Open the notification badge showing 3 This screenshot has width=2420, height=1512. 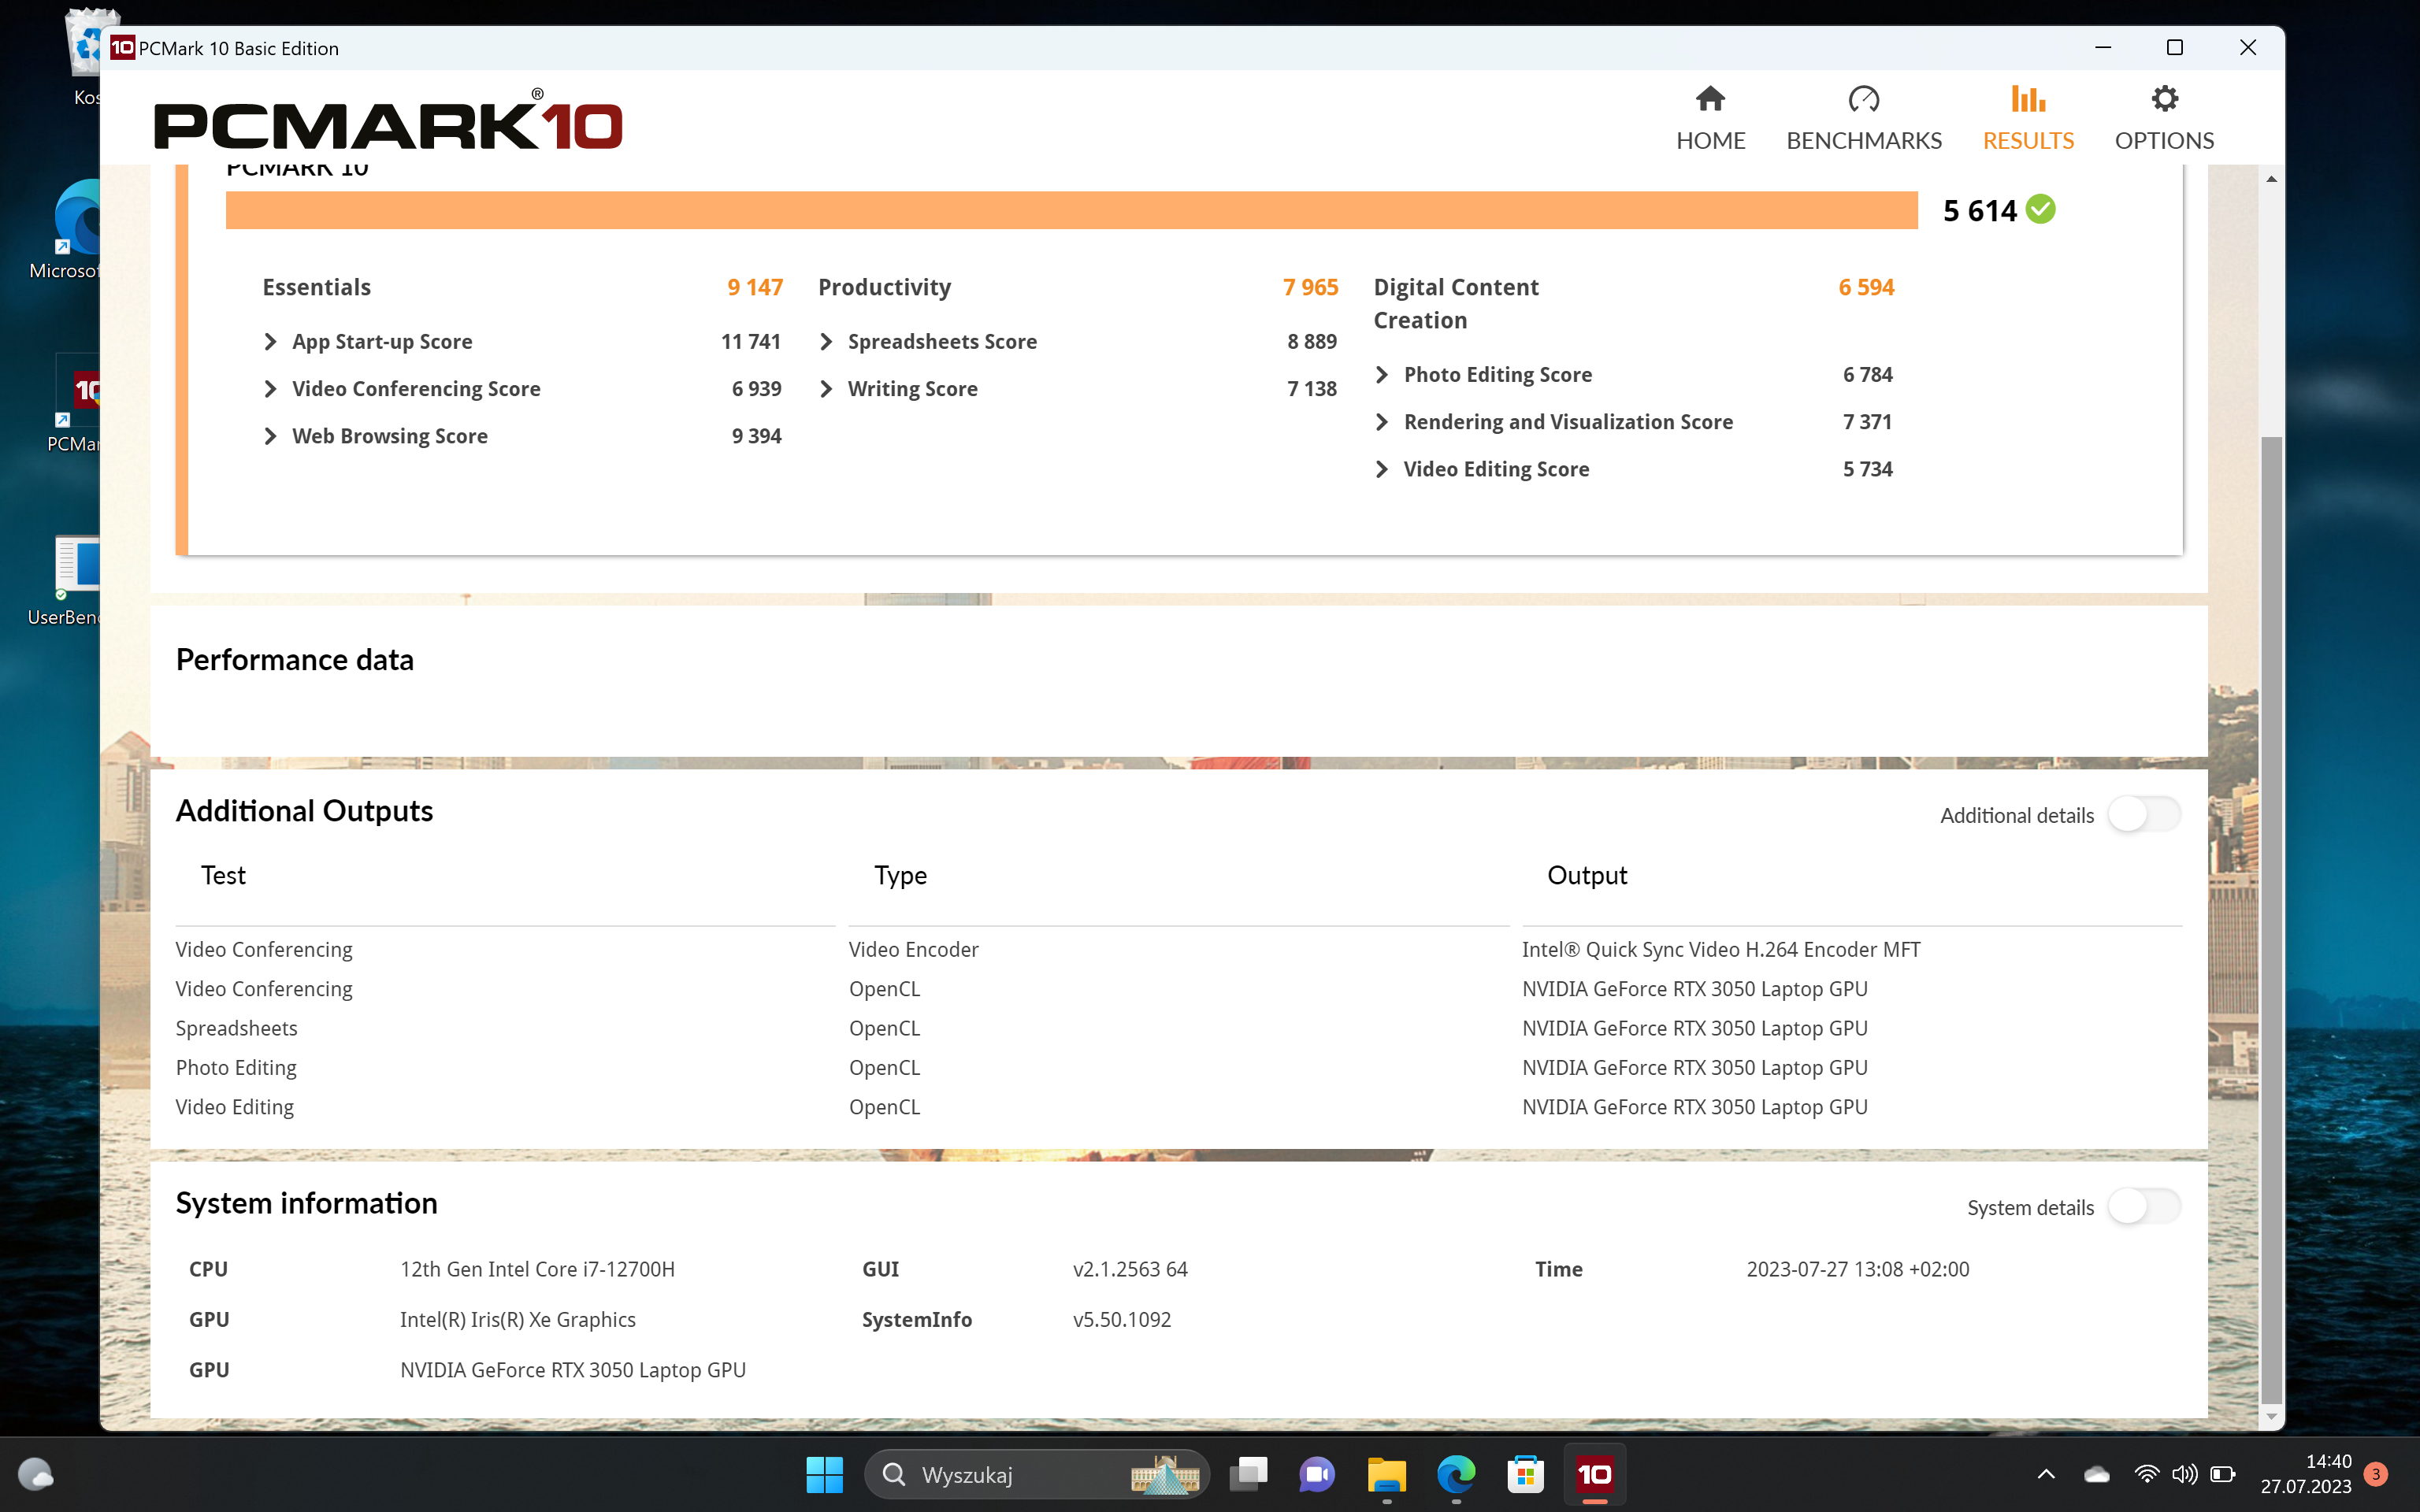(2376, 1474)
